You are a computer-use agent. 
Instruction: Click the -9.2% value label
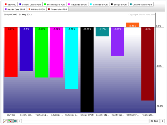tap(148, 29)
